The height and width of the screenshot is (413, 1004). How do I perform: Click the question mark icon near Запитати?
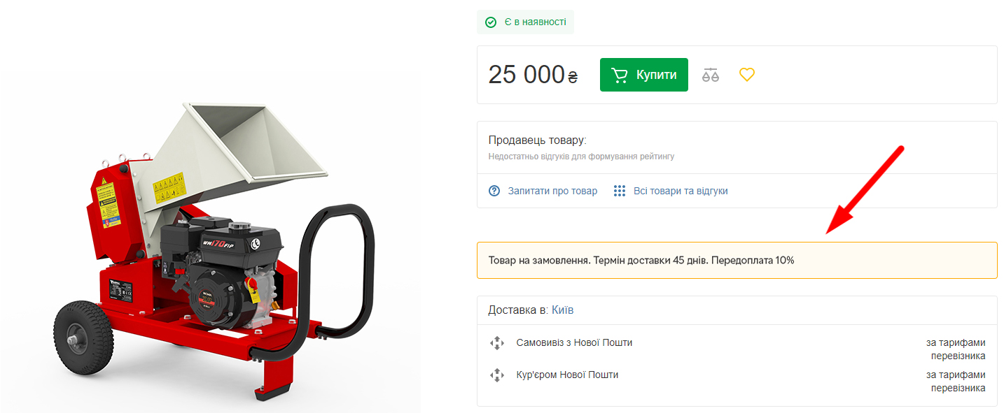click(495, 191)
